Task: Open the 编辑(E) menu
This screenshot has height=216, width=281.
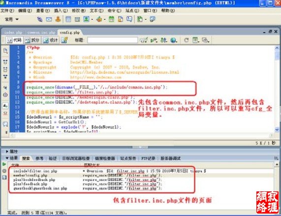Action: (25, 11)
